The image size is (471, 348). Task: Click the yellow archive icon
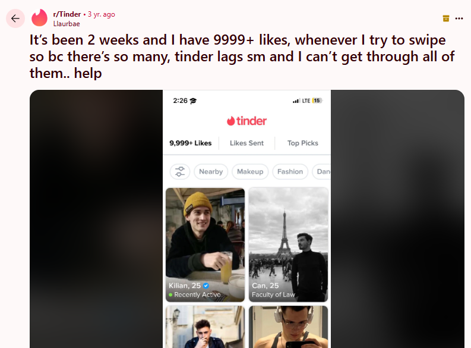tap(446, 18)
